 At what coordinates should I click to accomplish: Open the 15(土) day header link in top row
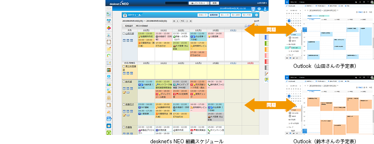tap(233, 30)
